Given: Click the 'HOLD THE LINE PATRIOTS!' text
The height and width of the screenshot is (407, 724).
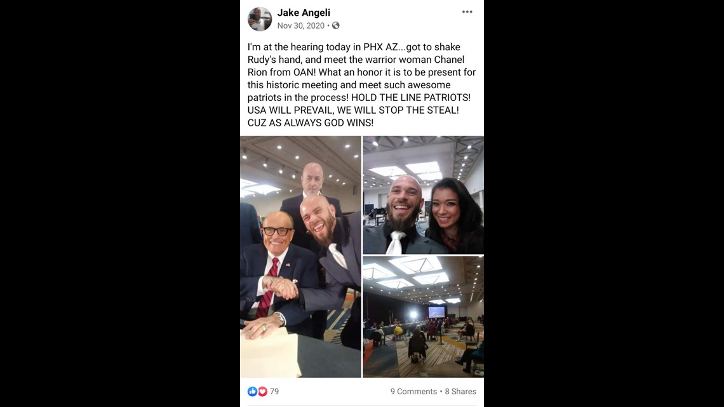Looking at the screenshot, I should point(411,97).
